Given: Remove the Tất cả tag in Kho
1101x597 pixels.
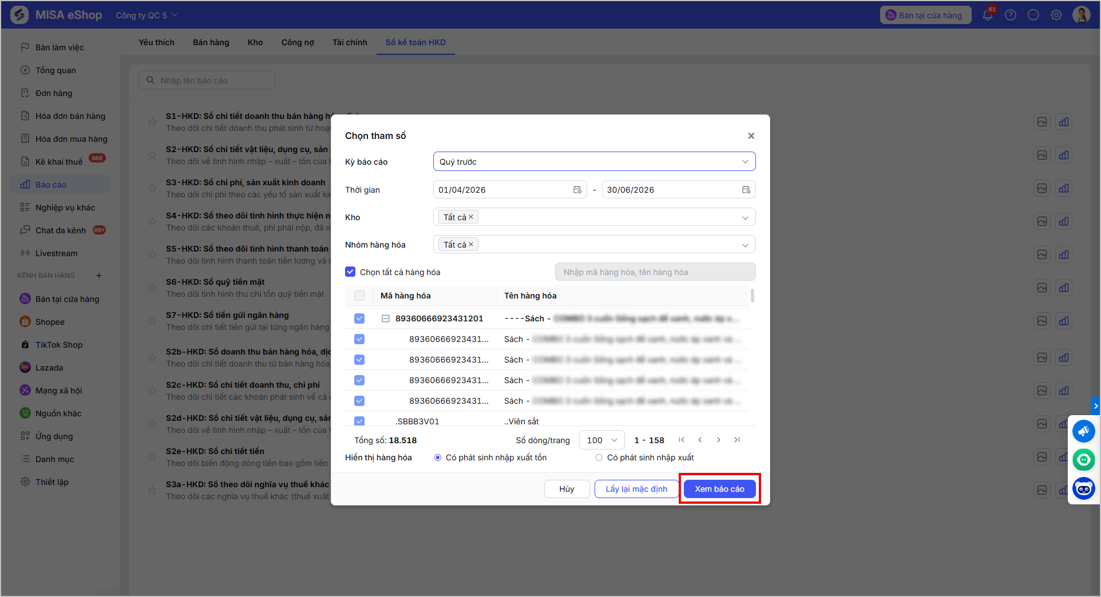Looking at the screenshot, I should tap(471, 217).
